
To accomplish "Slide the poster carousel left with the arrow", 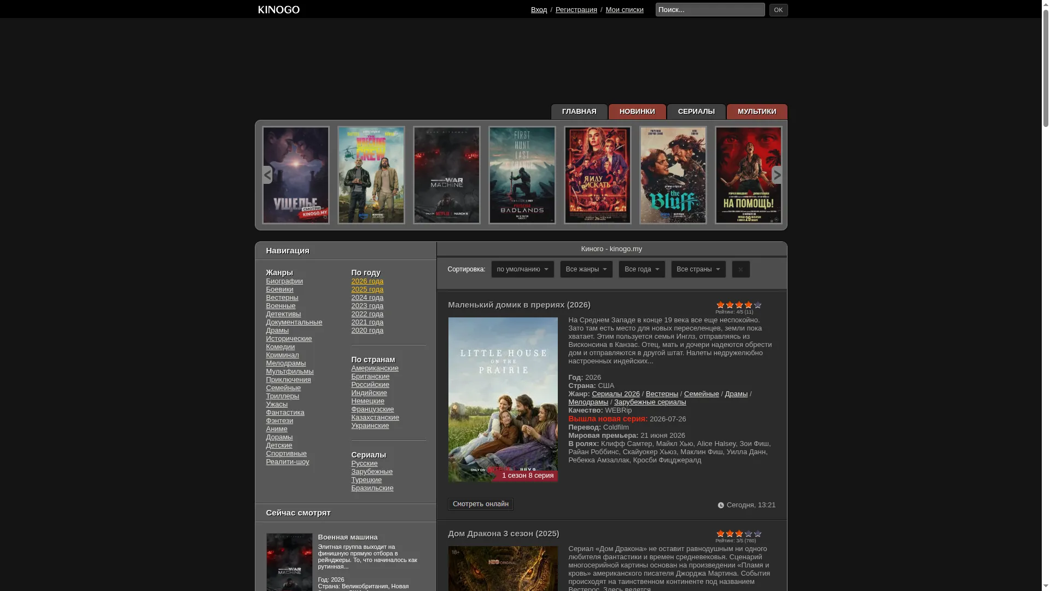I will click(267, 175).
